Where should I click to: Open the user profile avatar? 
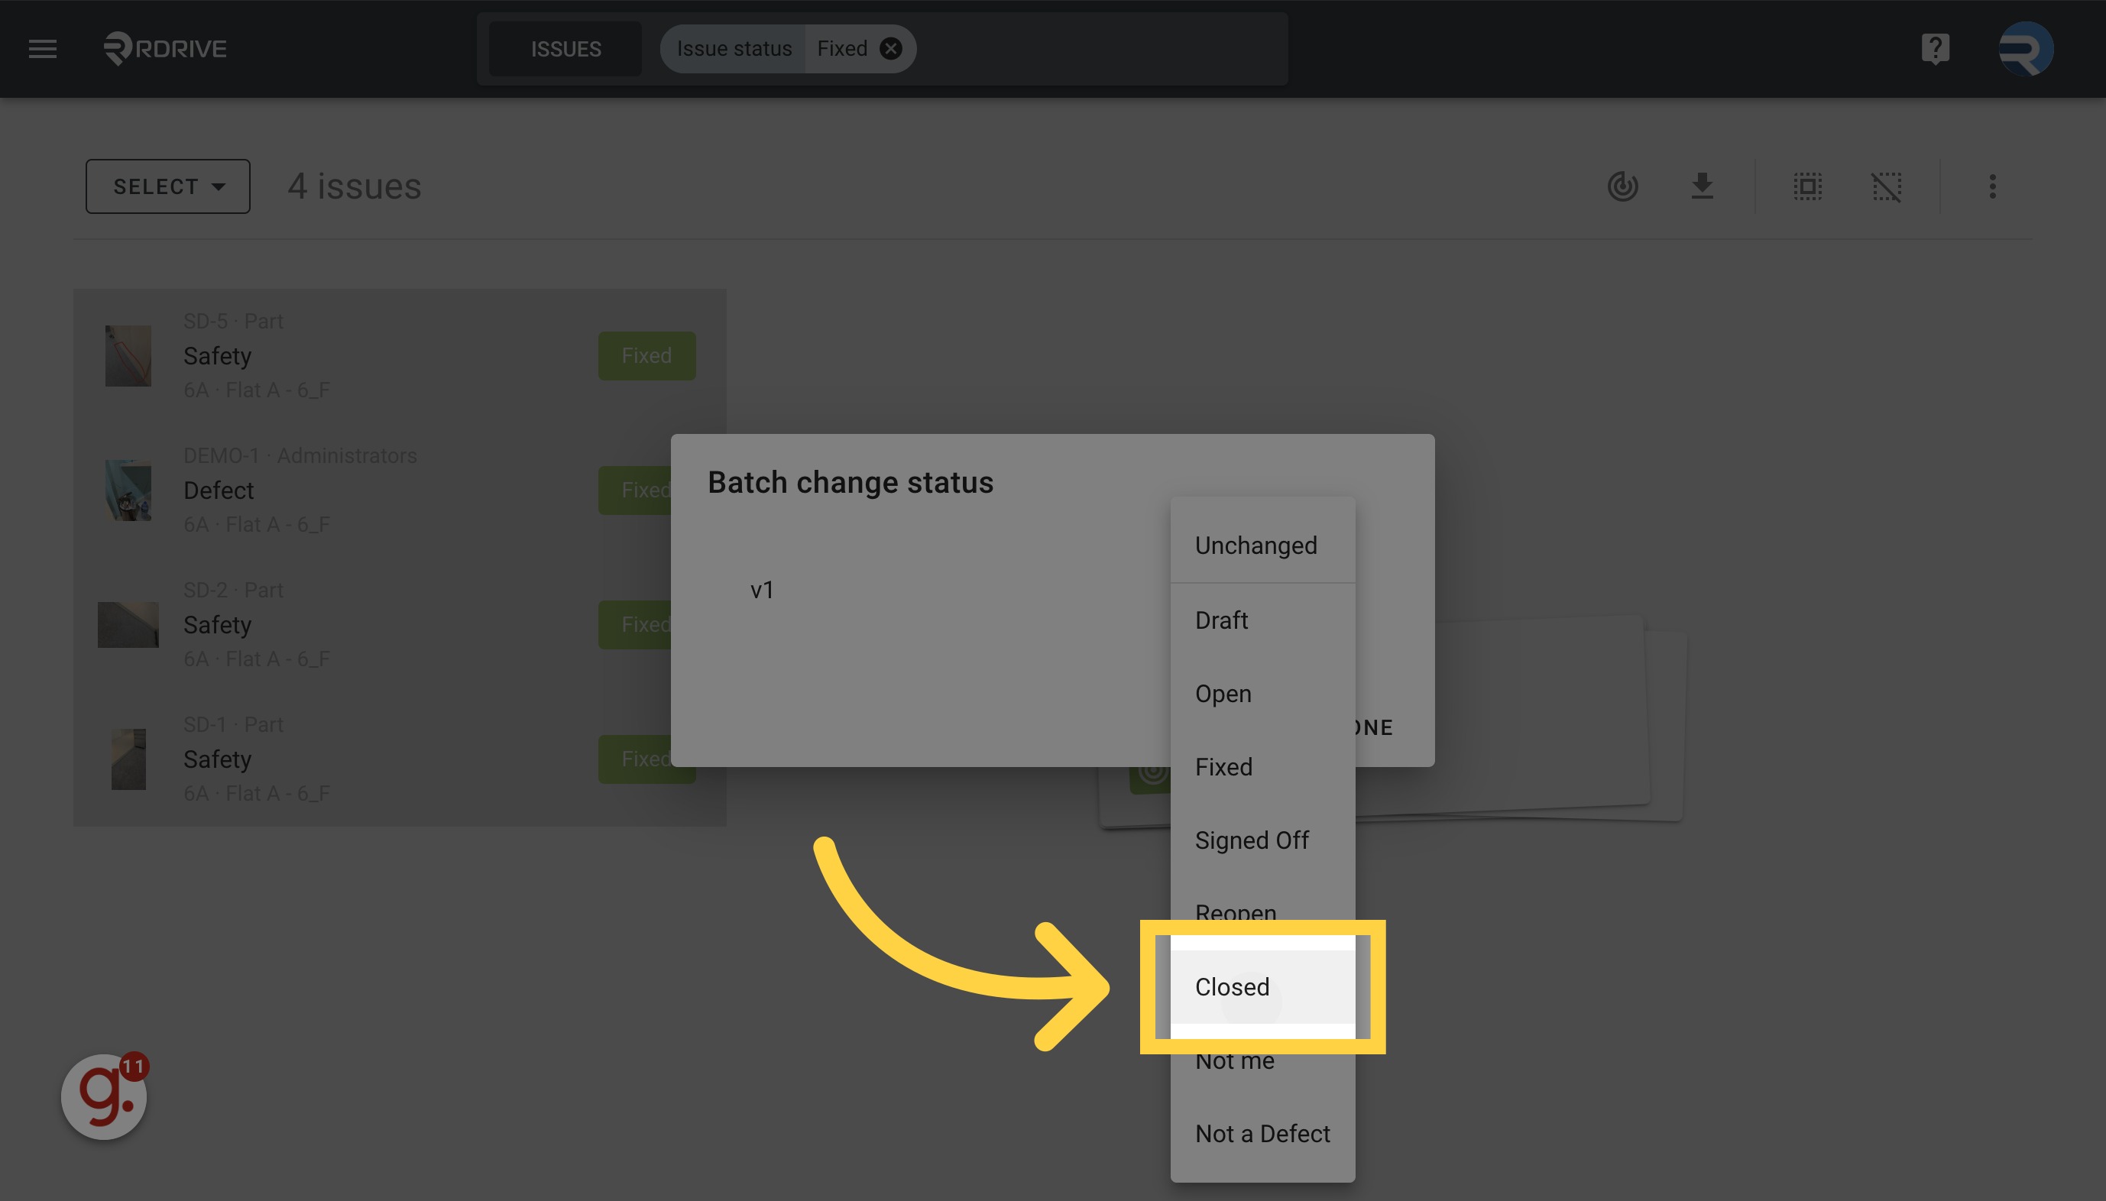pyautogui.click(x=2025, y=49)
